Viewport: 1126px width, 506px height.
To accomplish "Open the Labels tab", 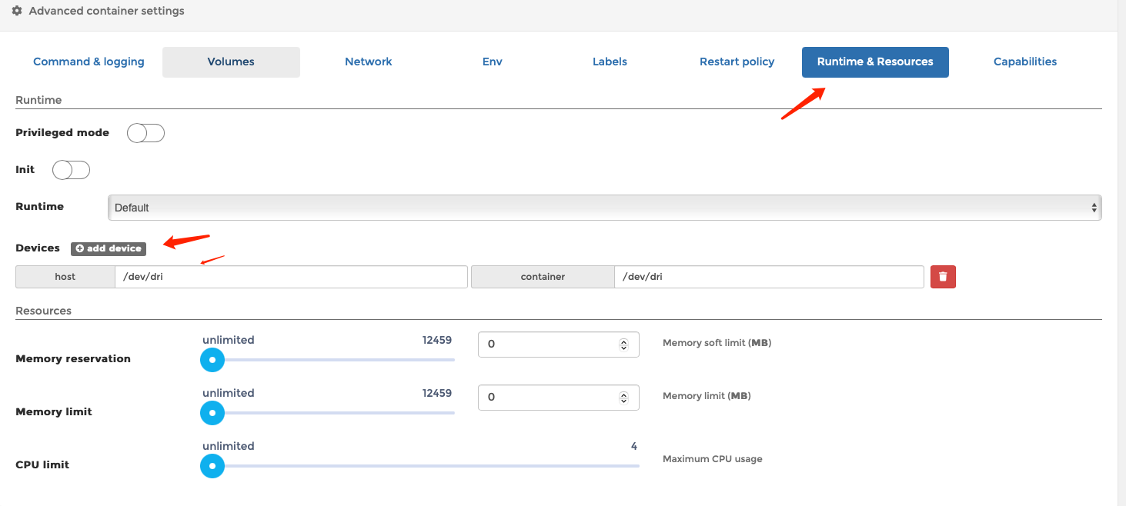I will point(610,62).
